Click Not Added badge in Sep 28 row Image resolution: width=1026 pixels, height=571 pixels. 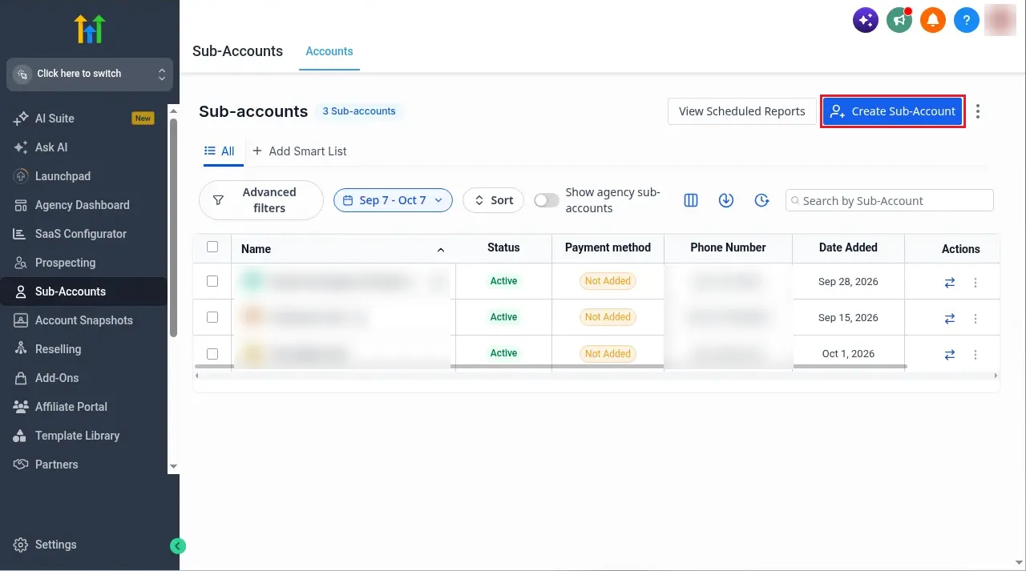click(x=608, y=281)
